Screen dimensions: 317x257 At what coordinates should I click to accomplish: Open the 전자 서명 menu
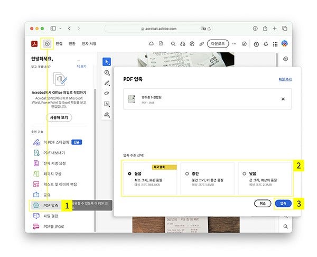click(x=89, y=44)
